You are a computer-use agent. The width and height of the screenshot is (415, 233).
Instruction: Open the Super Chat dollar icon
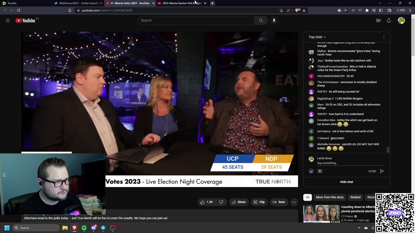point(320,171)
